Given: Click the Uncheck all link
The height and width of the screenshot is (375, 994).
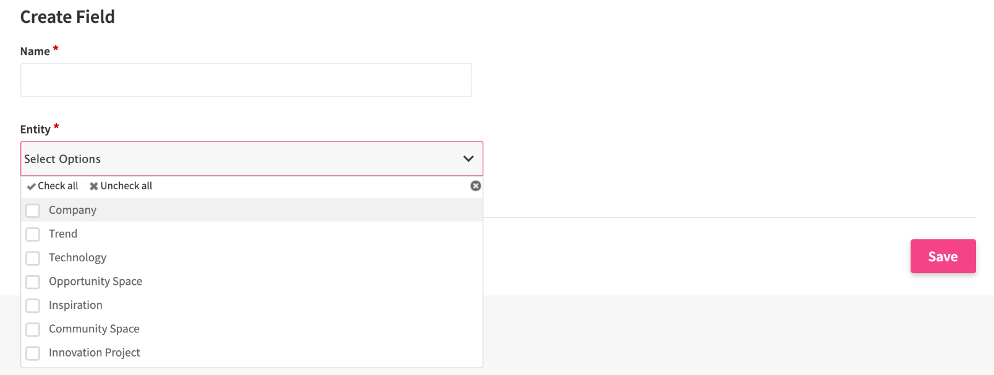Looking at the screenshot, I should coord(126,185).
